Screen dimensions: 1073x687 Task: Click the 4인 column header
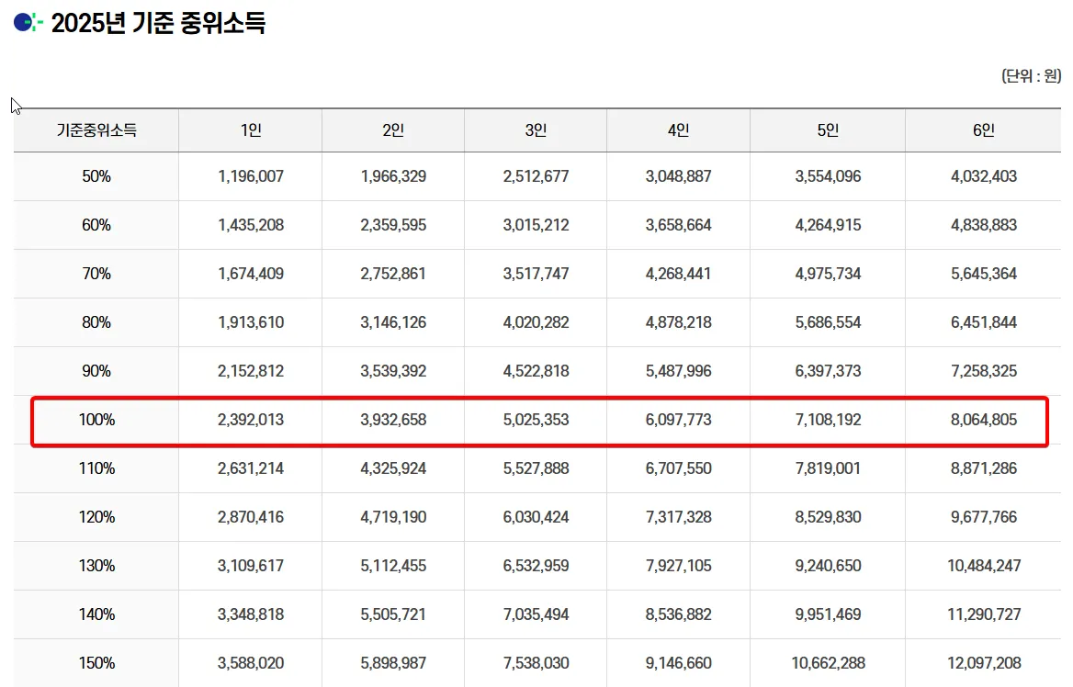point(678,130)
